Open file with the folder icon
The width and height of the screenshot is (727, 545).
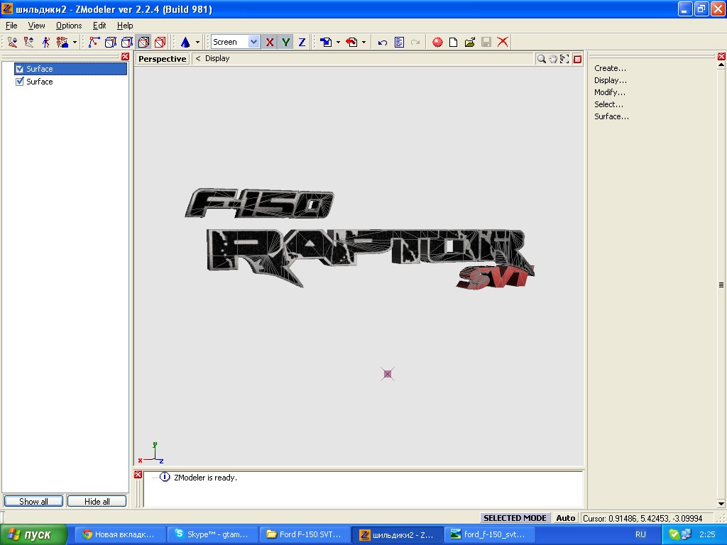(470, 43)
